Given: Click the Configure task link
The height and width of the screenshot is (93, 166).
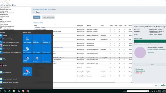Looking at the screenshot, I should click(x=140, y=69).
